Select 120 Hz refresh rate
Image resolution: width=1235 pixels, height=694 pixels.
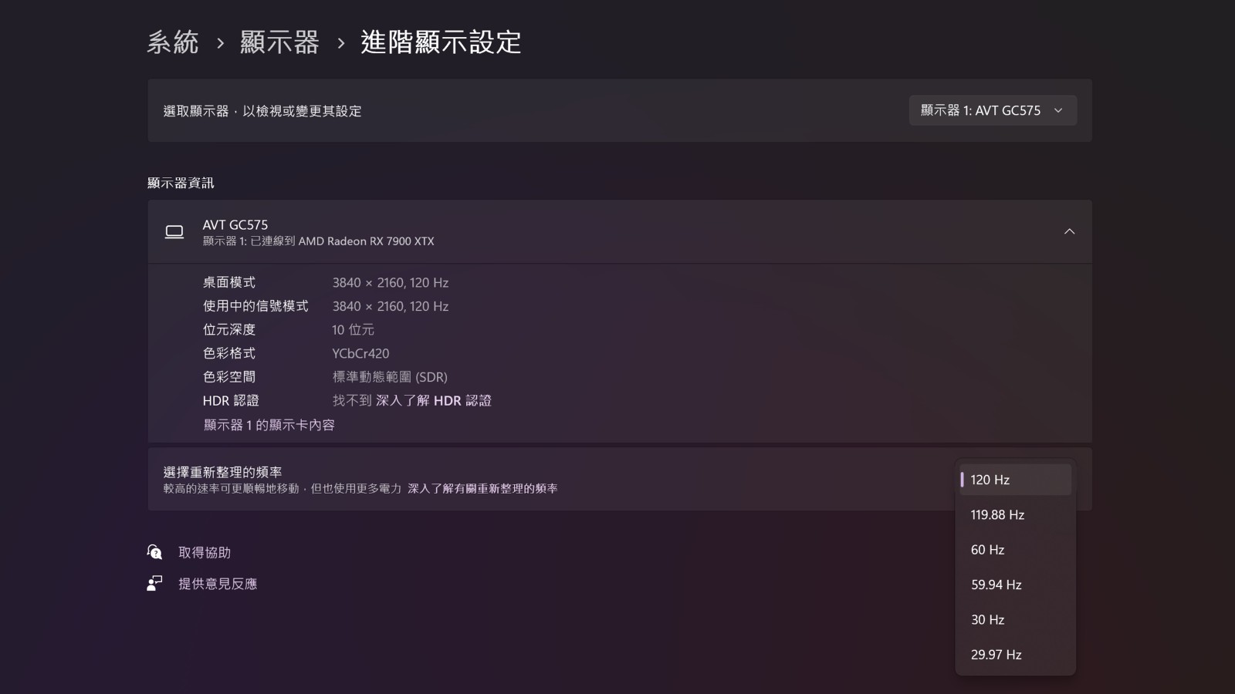coord(1014,480)
